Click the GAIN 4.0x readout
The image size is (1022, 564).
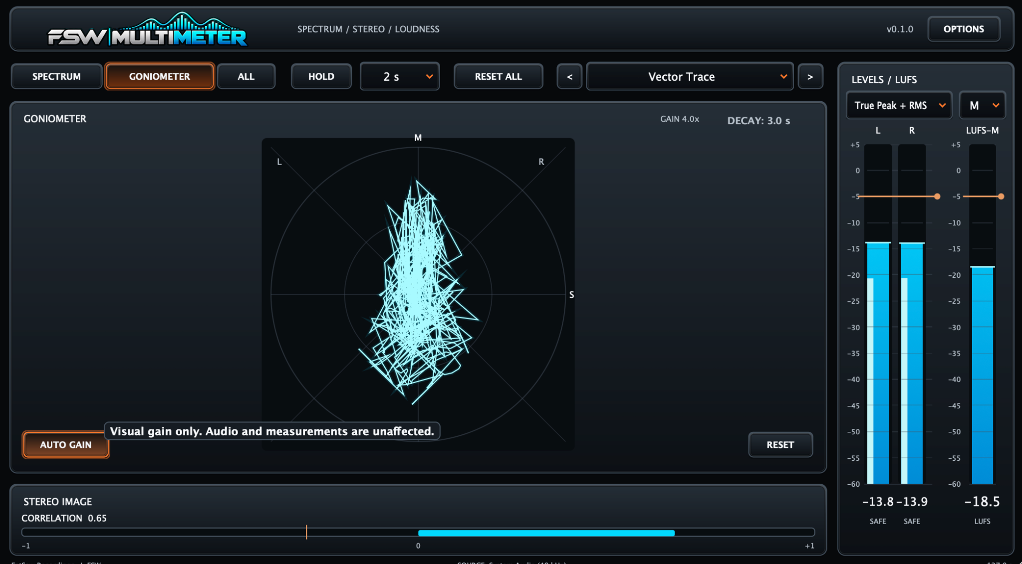pyautogui.click(x=680, y=119)
